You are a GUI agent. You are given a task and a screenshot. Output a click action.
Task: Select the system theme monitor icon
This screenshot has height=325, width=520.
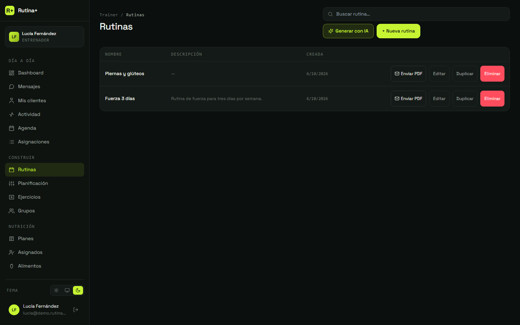pos(67,290)
